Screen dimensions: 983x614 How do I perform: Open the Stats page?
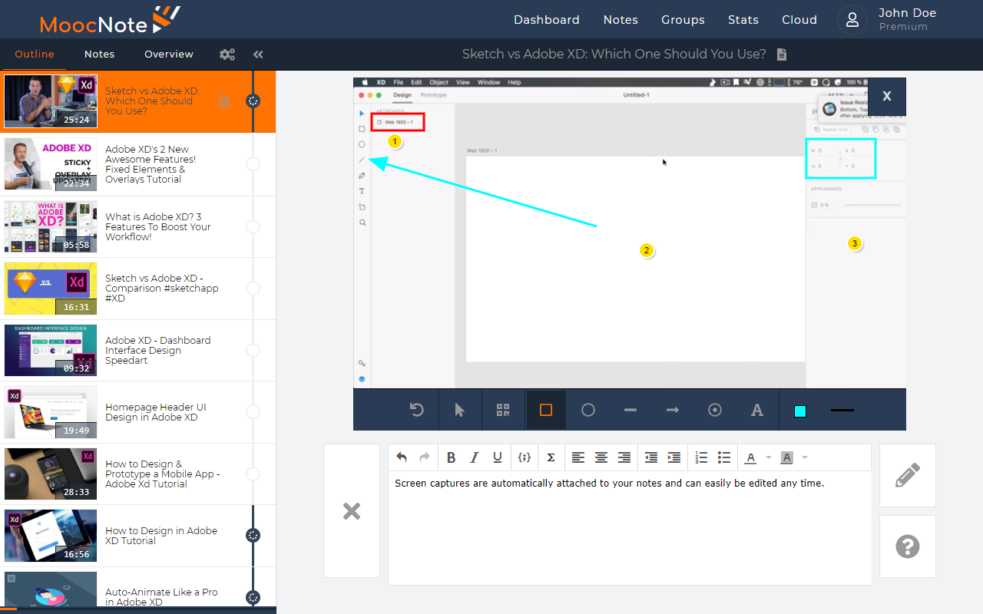(743, 20)
